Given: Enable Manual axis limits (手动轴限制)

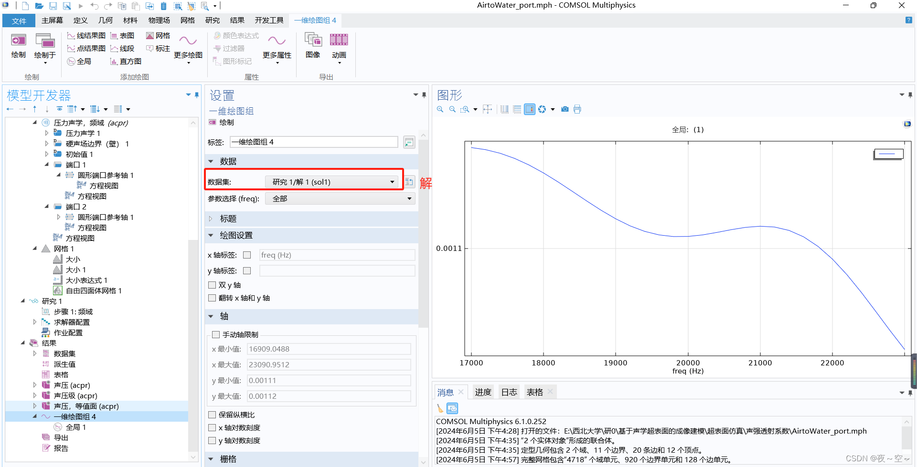Looking at the screenshot, I should [216, 335].
